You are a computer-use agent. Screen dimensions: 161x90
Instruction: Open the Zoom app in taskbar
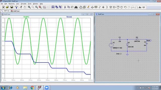pos(47,88)
